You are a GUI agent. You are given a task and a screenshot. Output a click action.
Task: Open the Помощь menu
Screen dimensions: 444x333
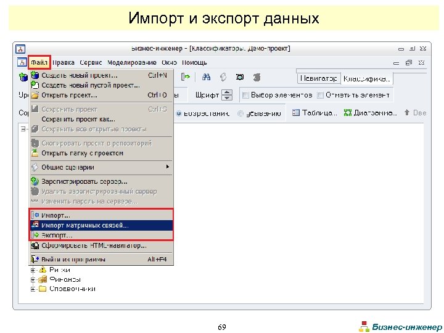[194, 62]
